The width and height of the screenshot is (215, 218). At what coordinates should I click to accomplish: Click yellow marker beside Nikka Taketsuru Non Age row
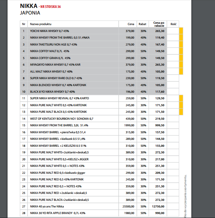[181, 44]
